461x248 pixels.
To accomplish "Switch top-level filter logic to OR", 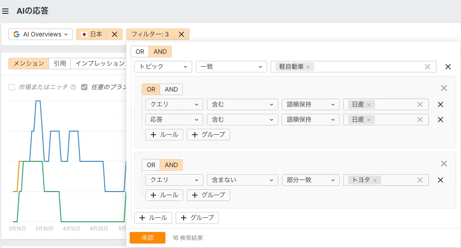I will (140, 52).
